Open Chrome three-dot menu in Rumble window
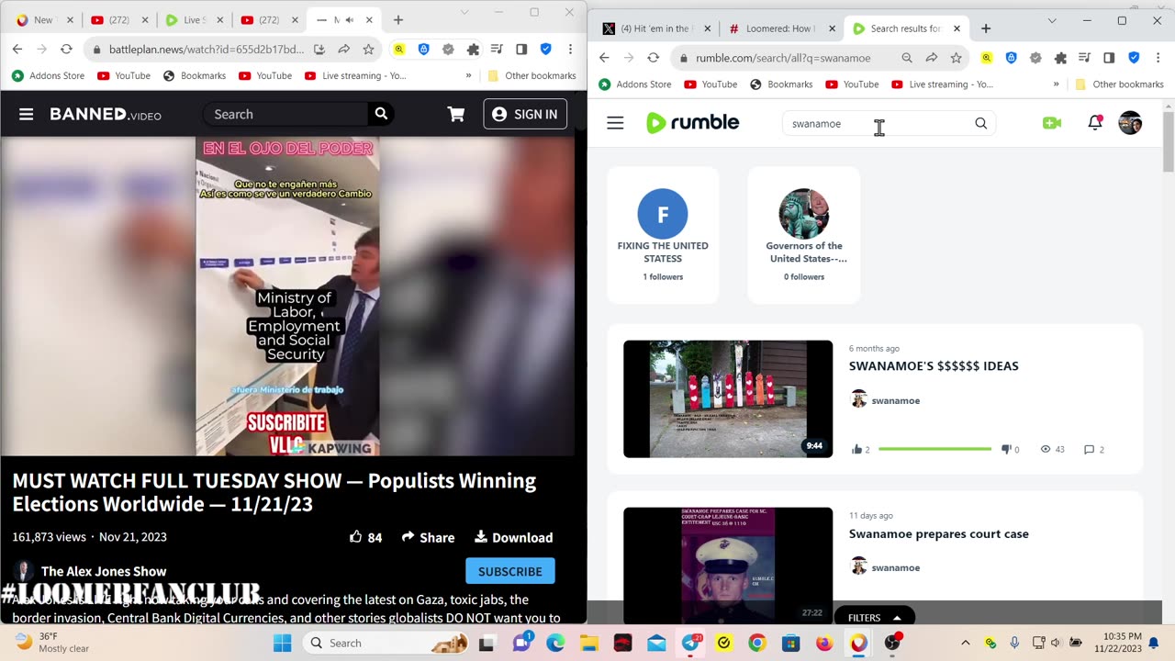Image resolution: width=1175 pixels, height=661 pixels. pos(1158,58)
